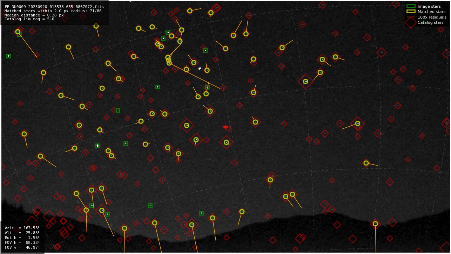
Task: Click the 'Catalog lim mag = 5.0' text
Action: click(29, 19)
